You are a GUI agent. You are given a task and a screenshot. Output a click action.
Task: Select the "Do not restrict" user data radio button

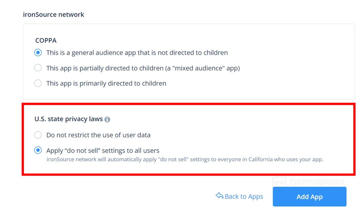pos(38,135)
